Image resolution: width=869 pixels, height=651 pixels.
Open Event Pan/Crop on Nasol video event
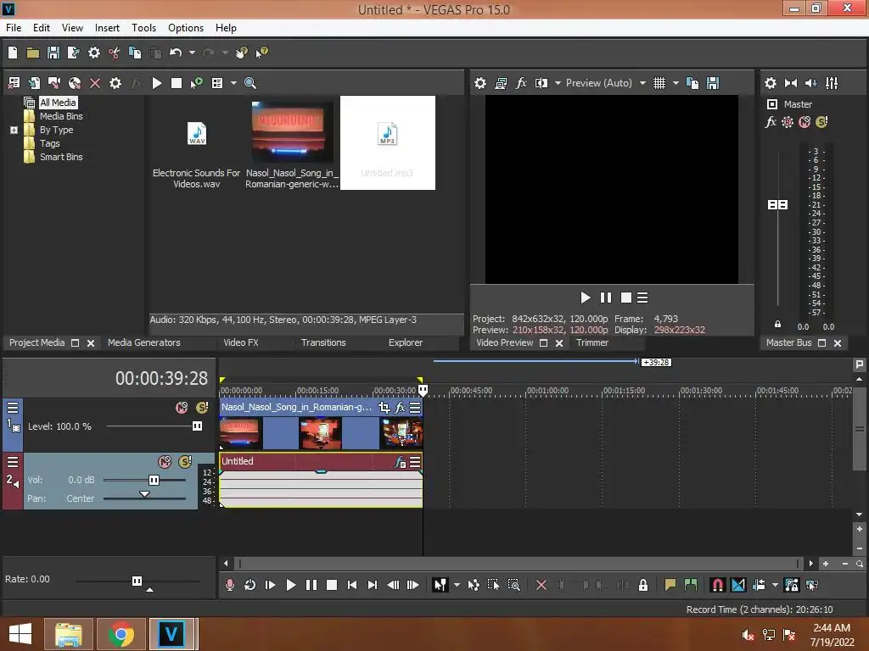point(384,408)
